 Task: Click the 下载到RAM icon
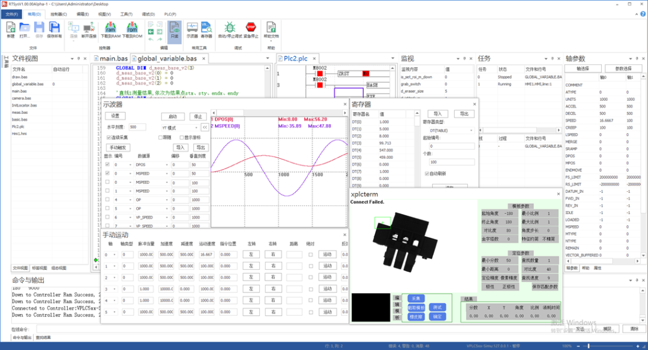[x=110, y=27]
